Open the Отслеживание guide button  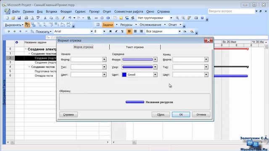tap(150, 25)
